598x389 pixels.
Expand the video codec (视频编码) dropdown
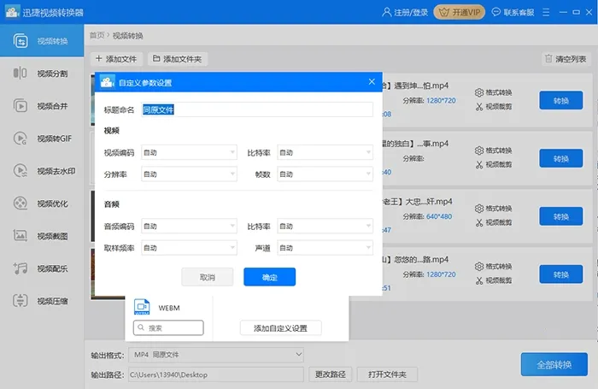(x=189, y=152)
